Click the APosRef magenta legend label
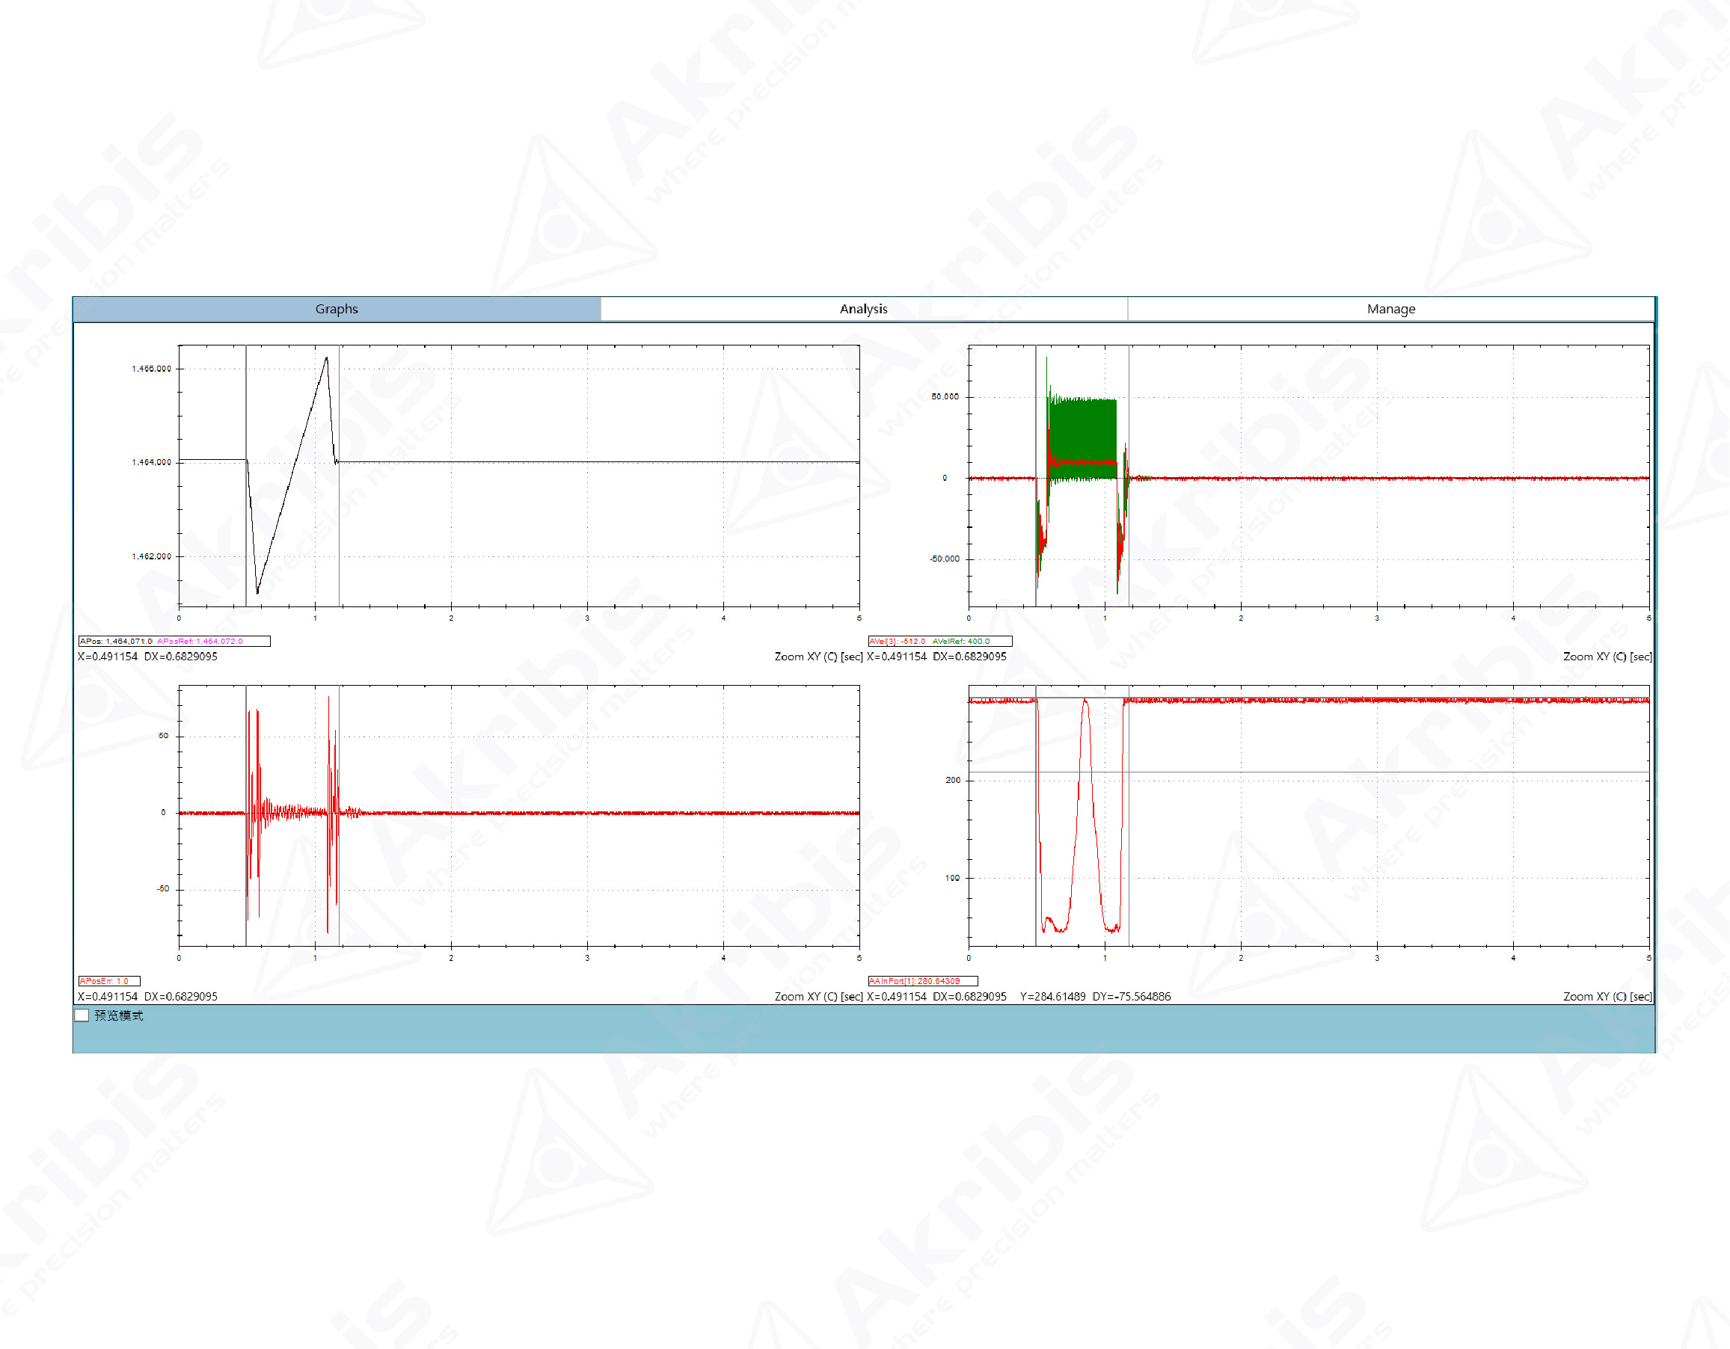The width and height of the screenshot is (1730, 1349). coord(200,641)
